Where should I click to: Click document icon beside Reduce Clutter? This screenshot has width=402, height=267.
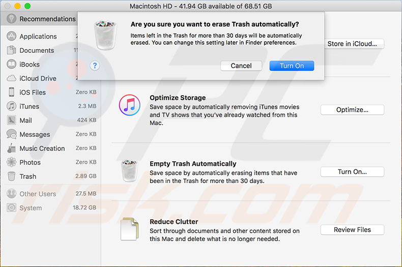coord(129,229)
